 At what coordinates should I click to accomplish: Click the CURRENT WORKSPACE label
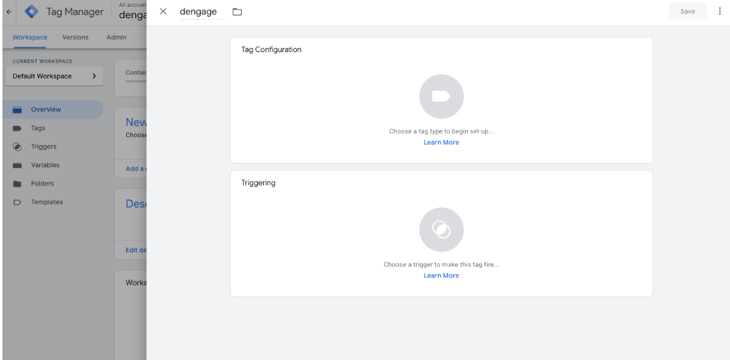42,61
